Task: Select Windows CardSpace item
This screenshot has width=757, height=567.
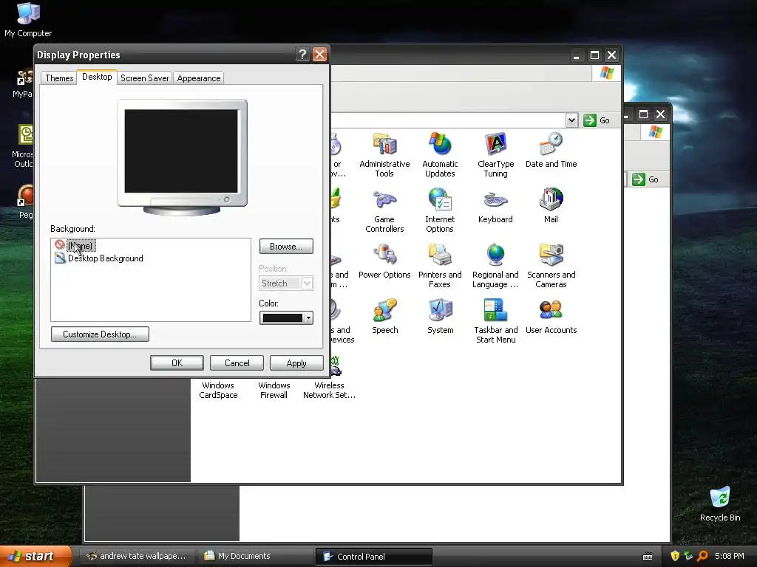Action: pyautogui.click(x=218, y=390)
